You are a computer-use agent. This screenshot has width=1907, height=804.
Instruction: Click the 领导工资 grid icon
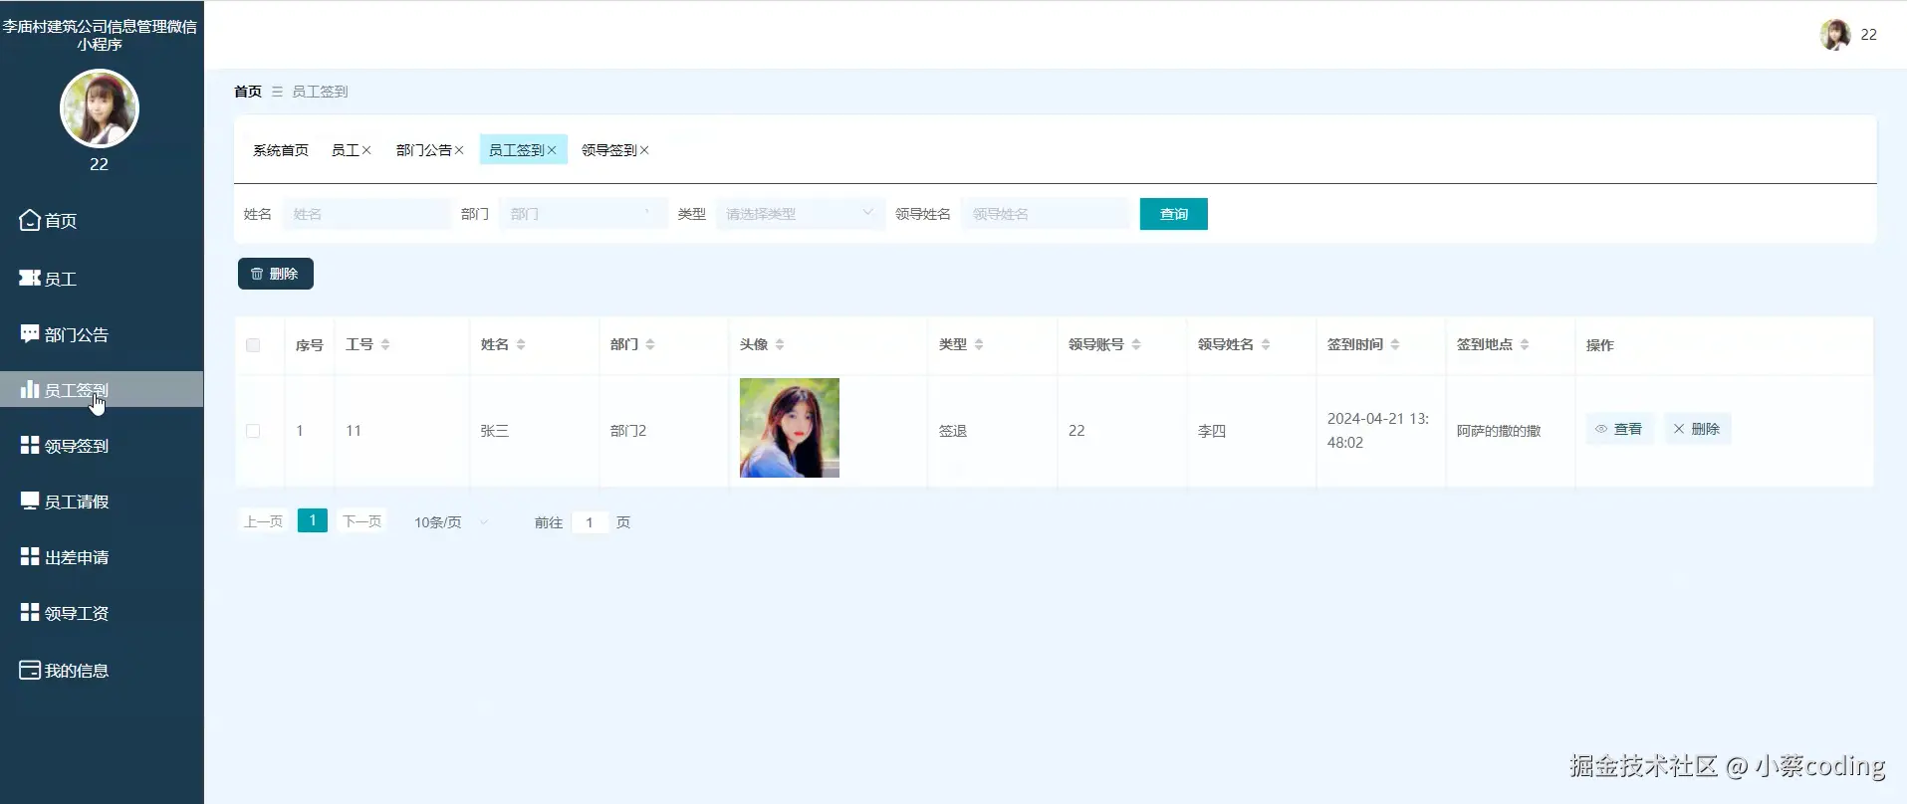click(x=30, y=612)
